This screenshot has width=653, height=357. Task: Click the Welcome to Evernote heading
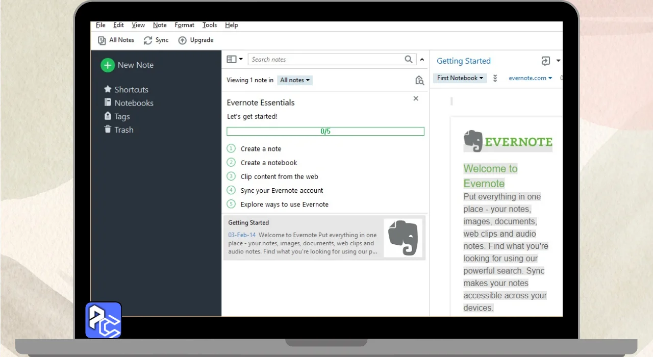coord(490,176)
